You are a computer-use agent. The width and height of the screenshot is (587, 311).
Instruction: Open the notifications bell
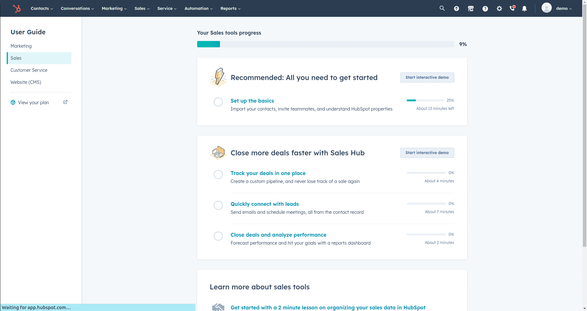524,9
